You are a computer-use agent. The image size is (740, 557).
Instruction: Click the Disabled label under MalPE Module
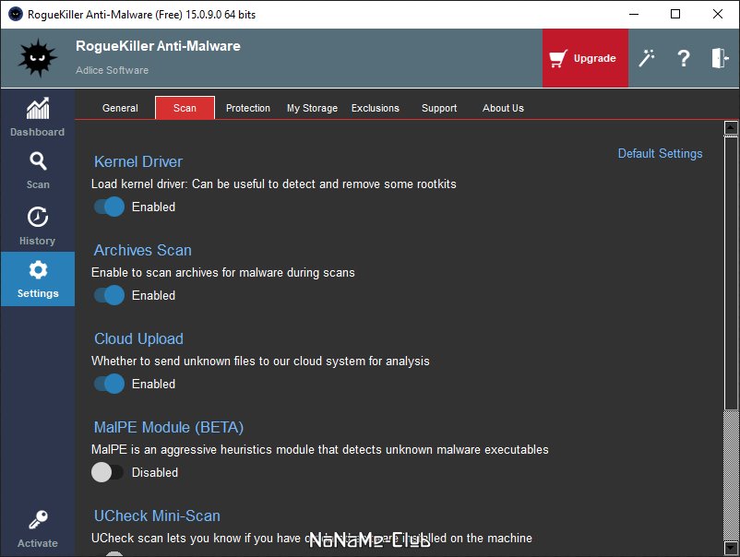pos(155,472)
